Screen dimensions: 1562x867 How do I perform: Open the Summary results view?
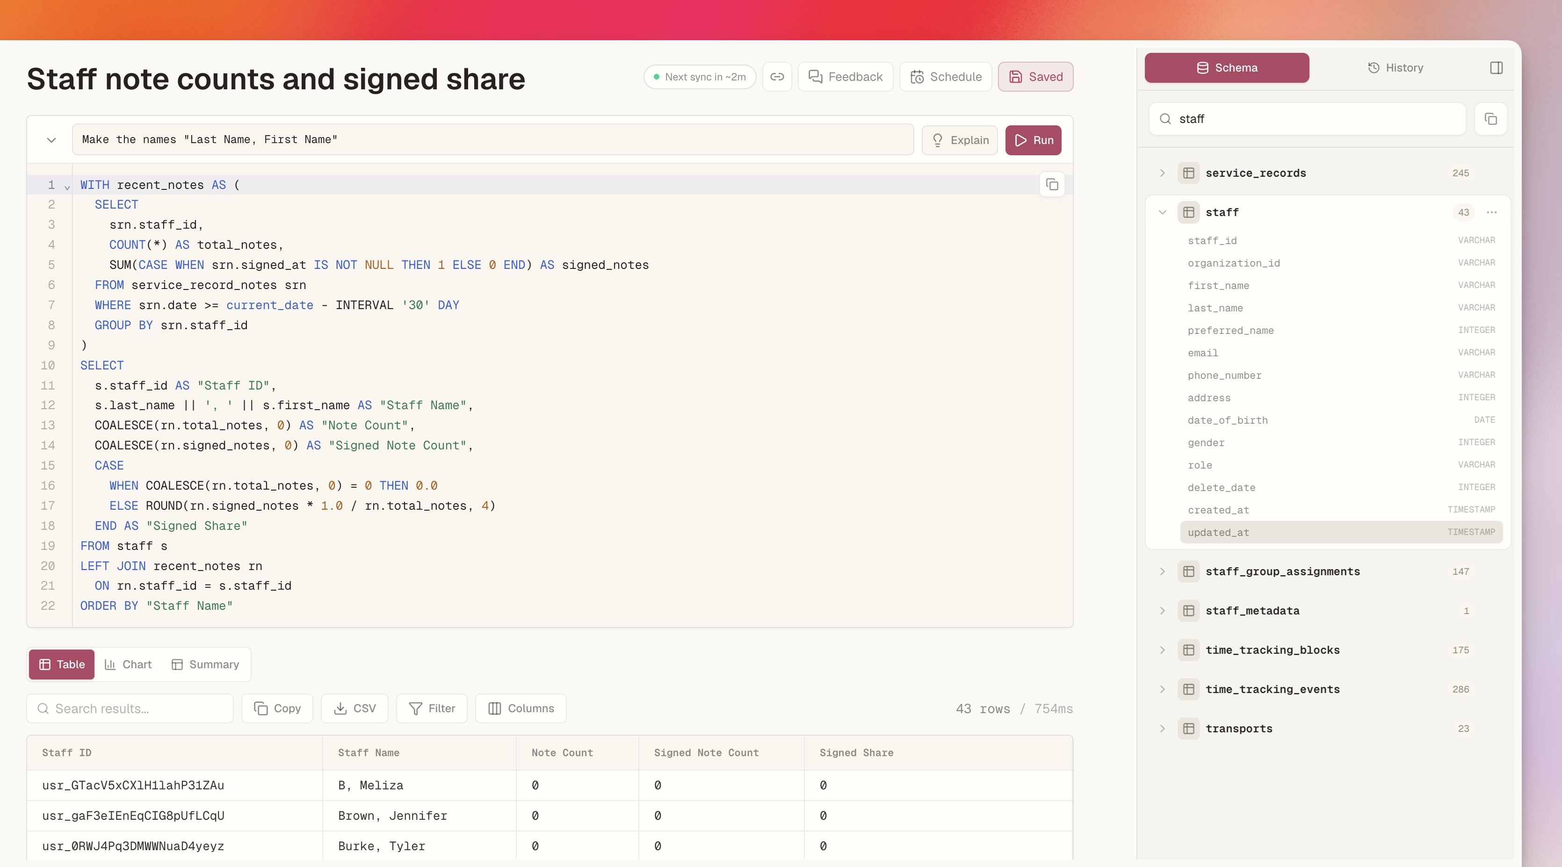point(206,665)
